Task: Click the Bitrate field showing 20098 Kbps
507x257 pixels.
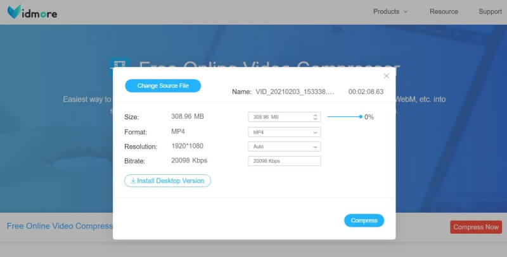Action: [284, 161]
